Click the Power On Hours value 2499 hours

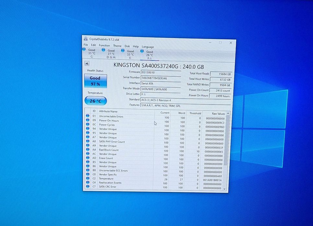click(x=220, y=96)
